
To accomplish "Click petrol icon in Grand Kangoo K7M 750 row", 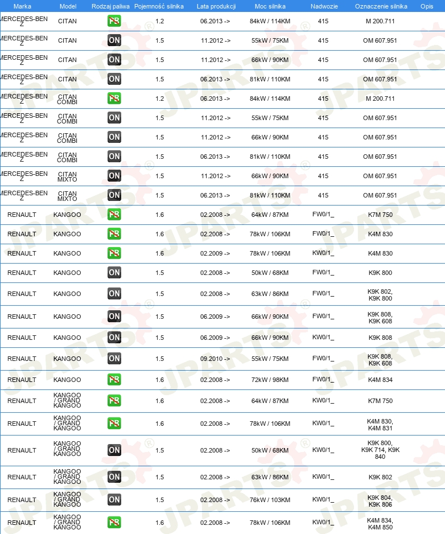I will coord(114,401).
